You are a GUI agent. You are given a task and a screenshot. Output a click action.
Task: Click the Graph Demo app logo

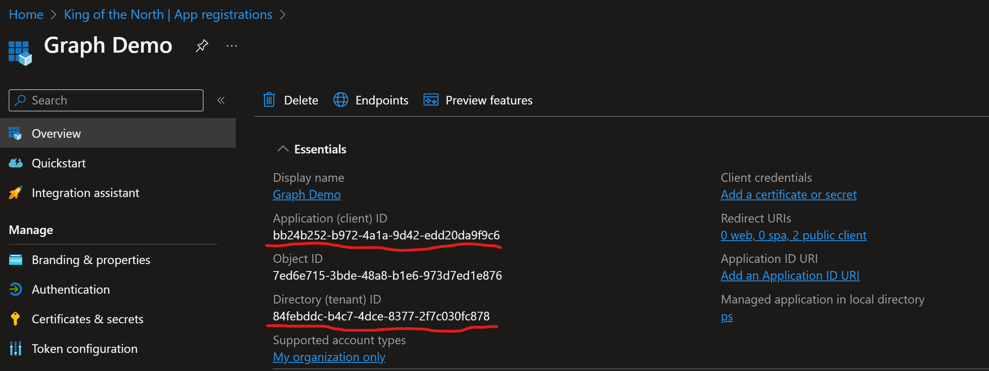coord(21,51)
